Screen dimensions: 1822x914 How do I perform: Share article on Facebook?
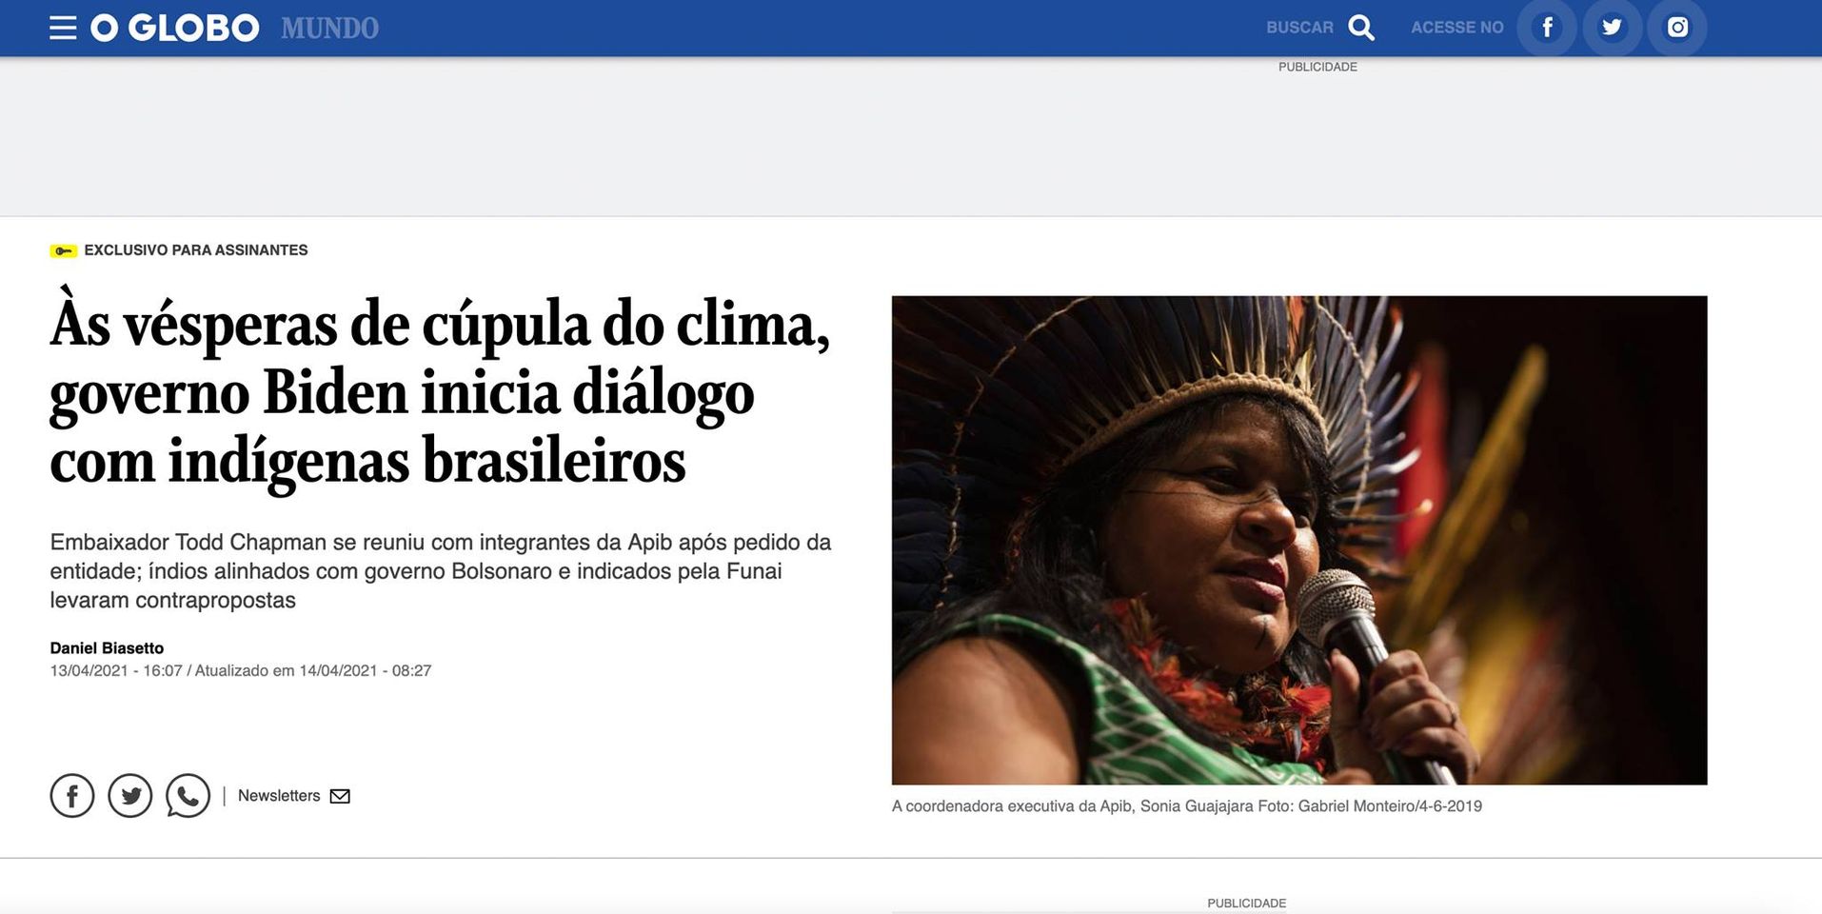72,796
